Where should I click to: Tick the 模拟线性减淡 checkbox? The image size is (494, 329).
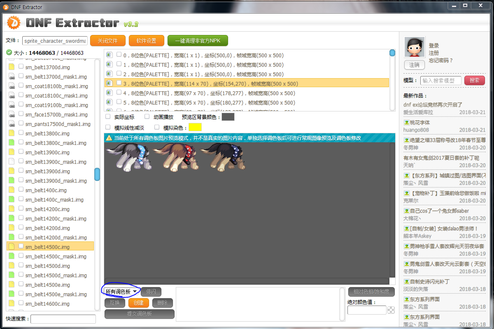[108, 127]
